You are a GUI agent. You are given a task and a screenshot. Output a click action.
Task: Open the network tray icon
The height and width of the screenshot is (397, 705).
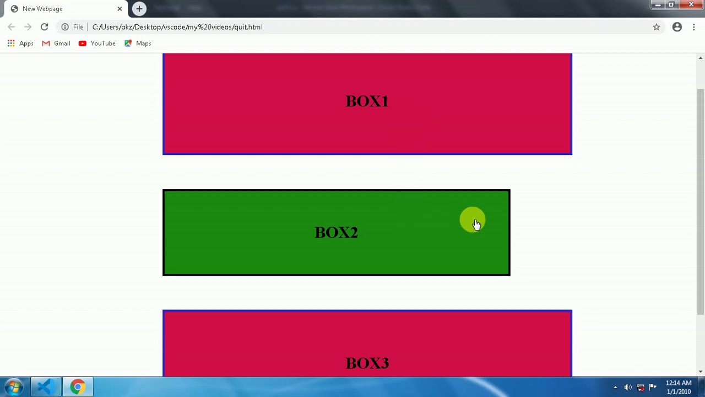point(641,387)
